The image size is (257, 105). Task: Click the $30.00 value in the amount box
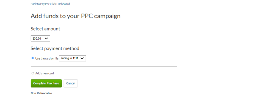point(37,39)
